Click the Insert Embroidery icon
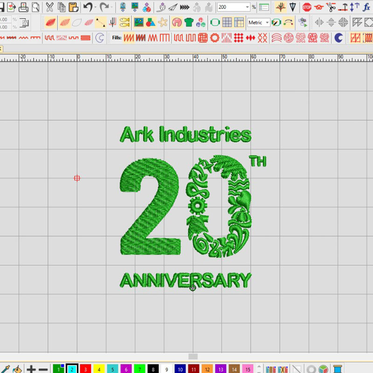 pos(123,7)
